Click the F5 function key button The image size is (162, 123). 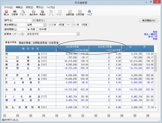(x=57, y=116)
